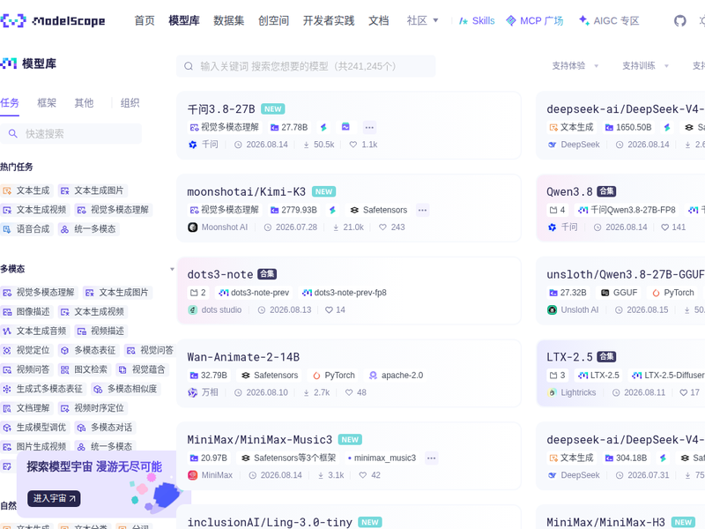Select 多模态对话 task tag
This screenshot has width=705, height=529.
click(105, 428)
